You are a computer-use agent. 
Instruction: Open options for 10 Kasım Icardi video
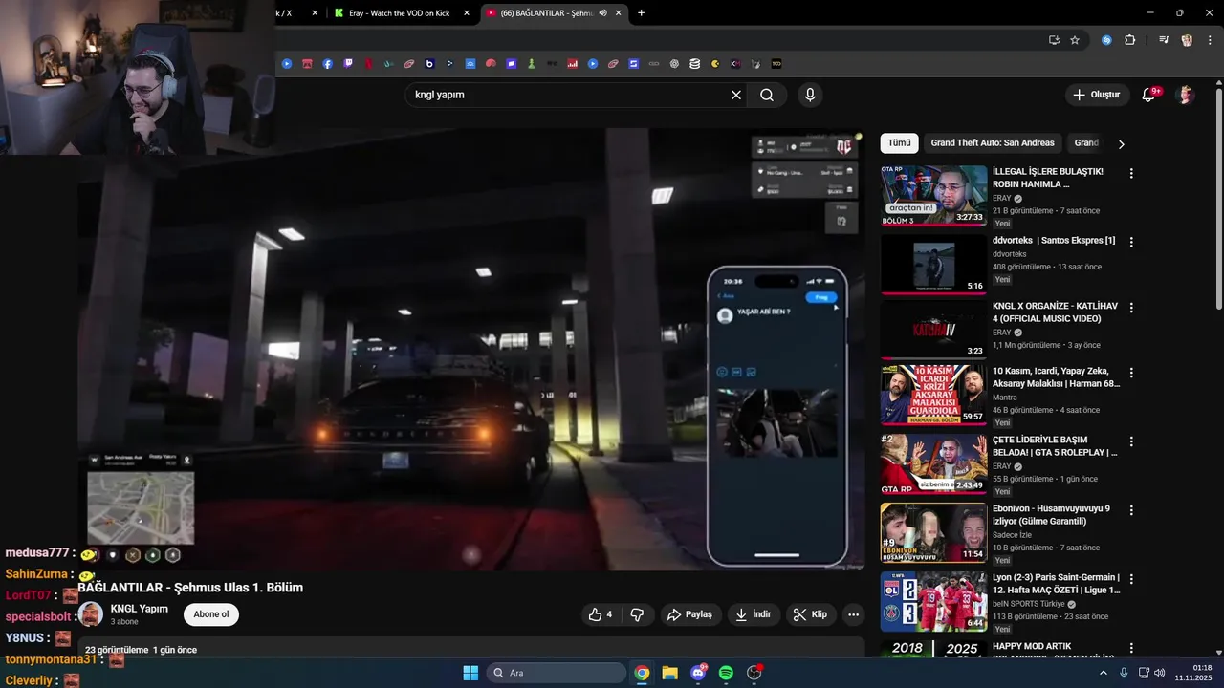[1131, 373]
